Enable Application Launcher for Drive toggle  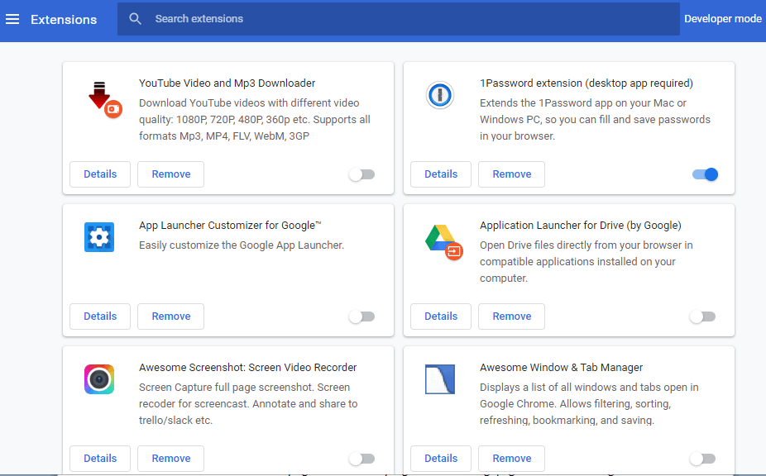click(702, 317)
